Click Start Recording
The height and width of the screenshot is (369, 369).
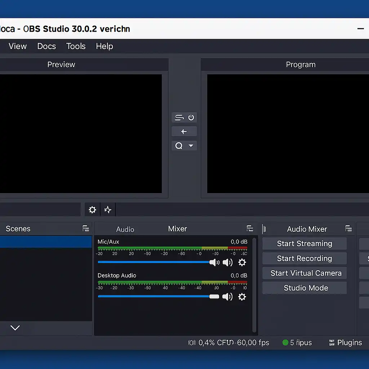click(x=304, y=258)
